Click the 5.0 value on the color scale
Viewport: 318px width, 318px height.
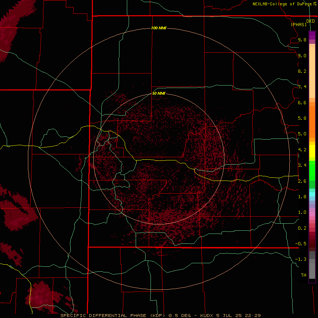(x=302, y=134)
